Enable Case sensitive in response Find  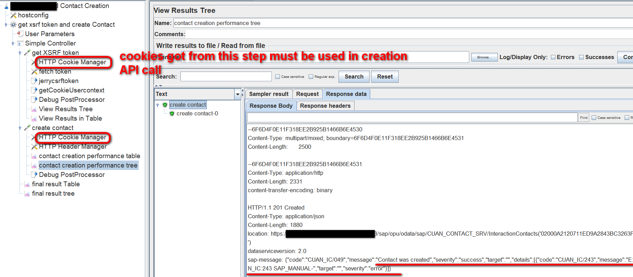(x=594, y=118)
